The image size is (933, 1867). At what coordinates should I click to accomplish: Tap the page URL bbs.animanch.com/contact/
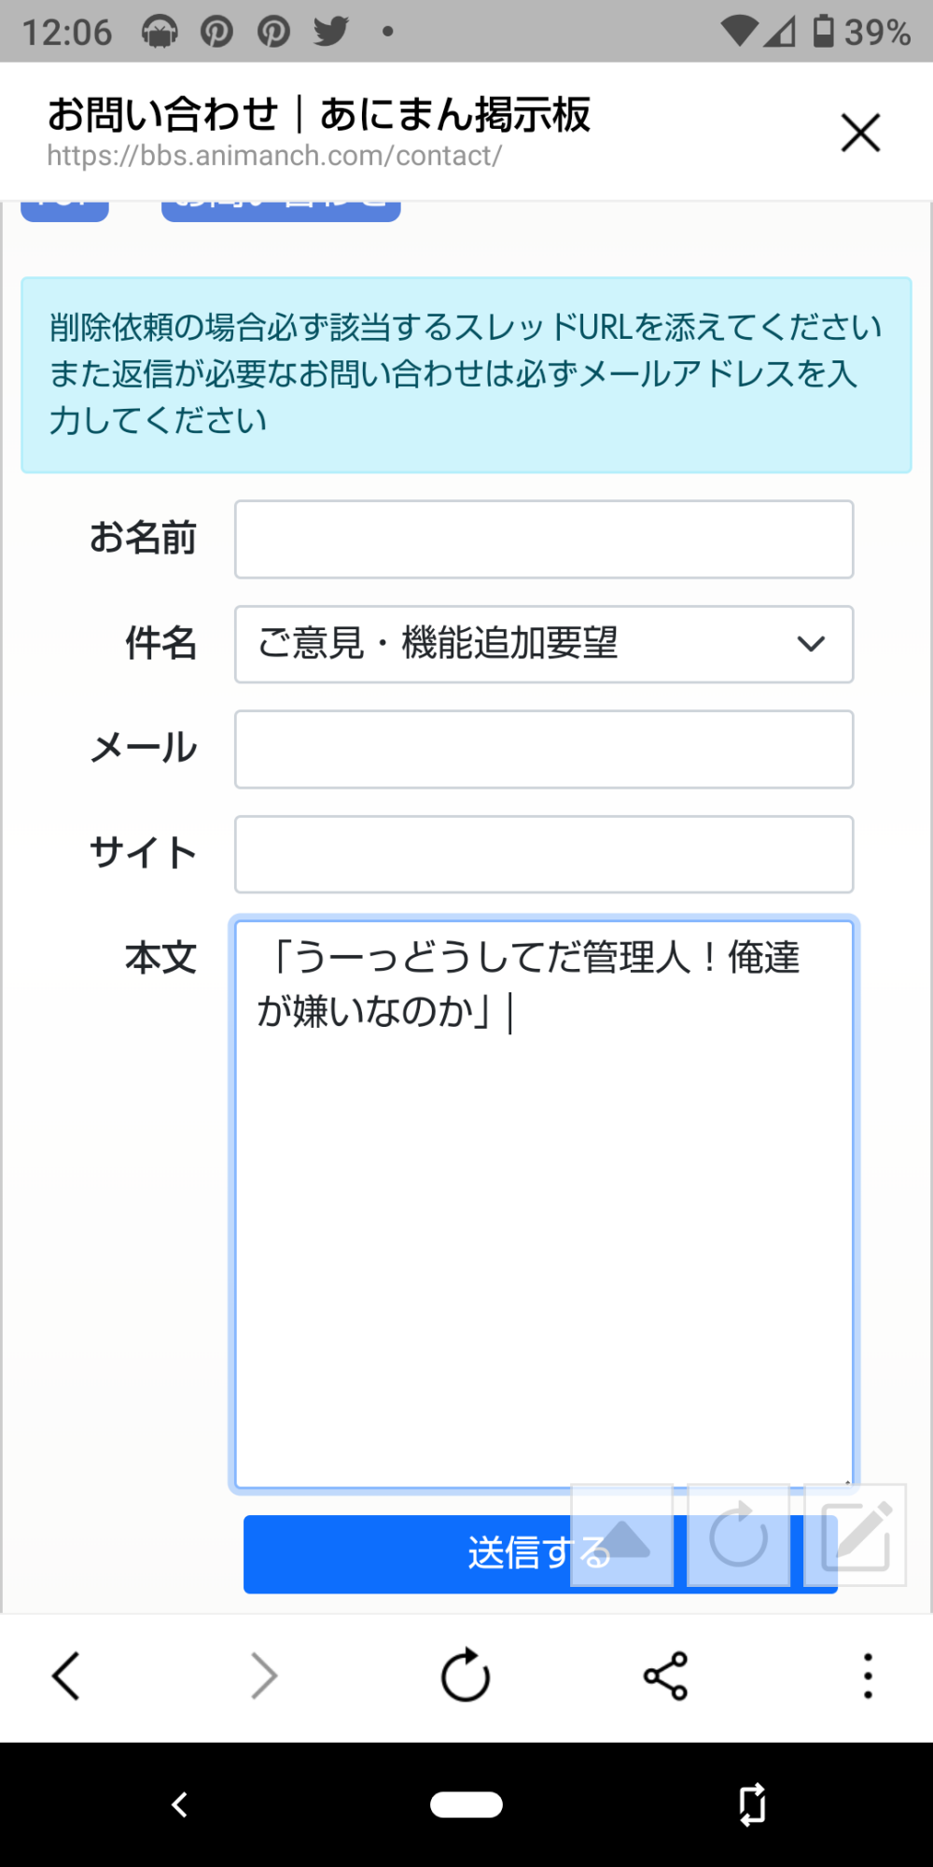coord(274,156)
